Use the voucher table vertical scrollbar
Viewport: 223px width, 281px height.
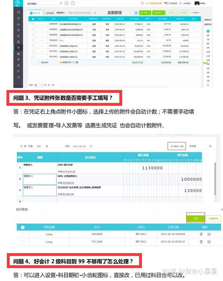click(215, 179)
